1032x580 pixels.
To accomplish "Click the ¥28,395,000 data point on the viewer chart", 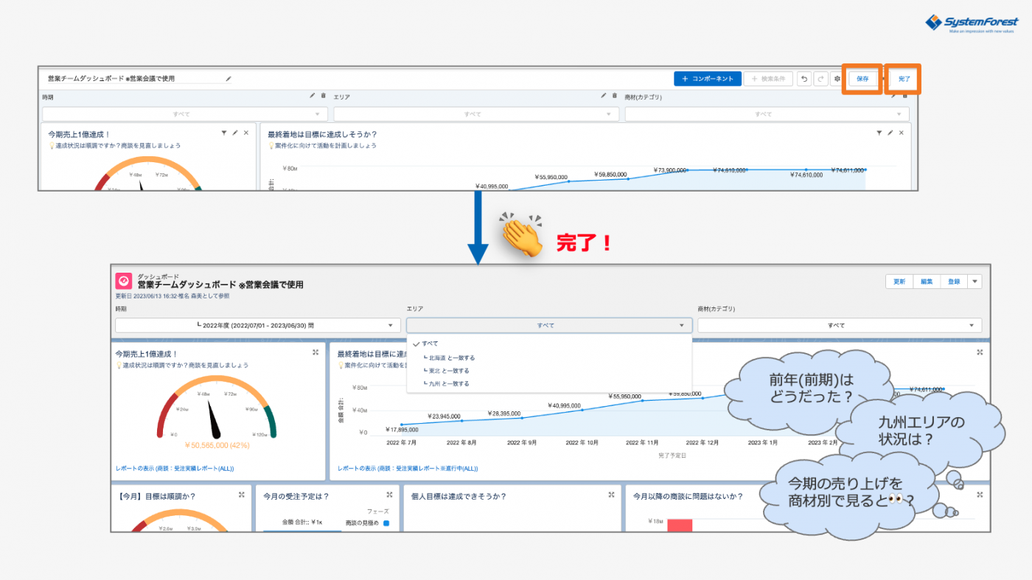I will (x=522, y=418).
